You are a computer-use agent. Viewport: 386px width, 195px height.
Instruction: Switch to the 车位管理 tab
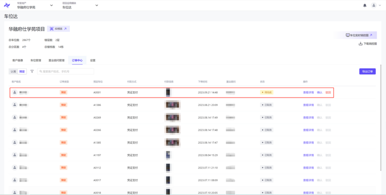pyautogui.click(x=36, y=60)
